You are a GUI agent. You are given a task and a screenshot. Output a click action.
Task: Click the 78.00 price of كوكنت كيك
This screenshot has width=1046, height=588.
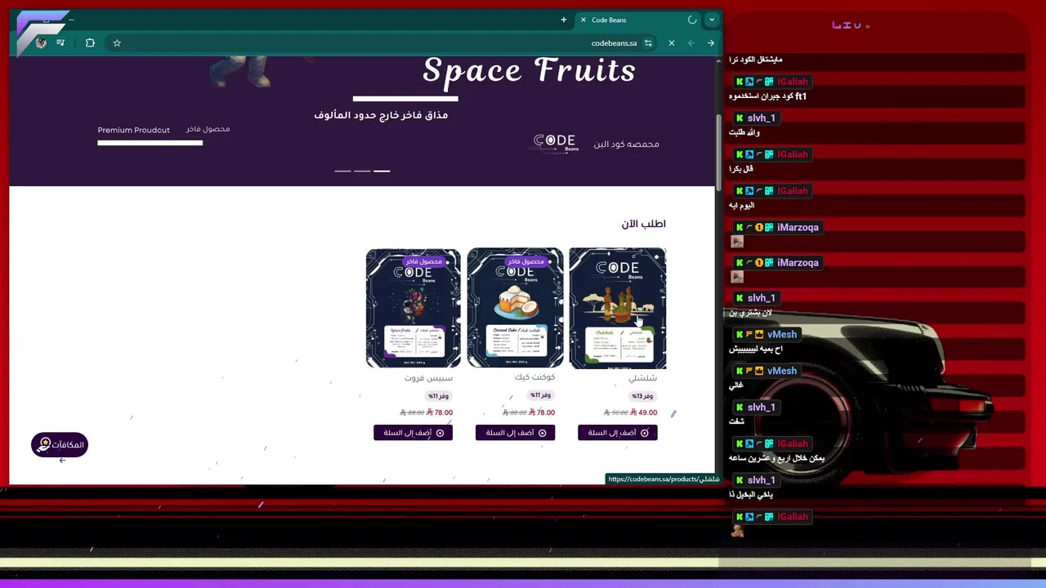pos(542,412)
